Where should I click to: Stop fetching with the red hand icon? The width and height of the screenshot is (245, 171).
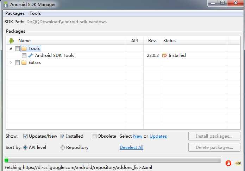coord(228,163)
